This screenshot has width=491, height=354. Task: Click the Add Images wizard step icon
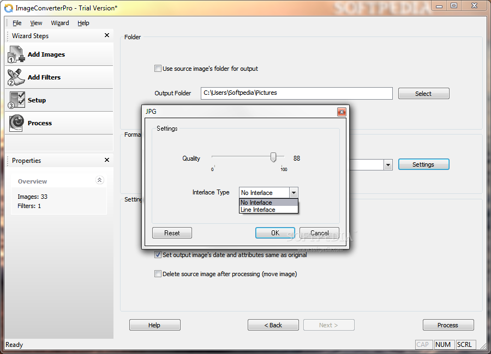click(16, 54)
